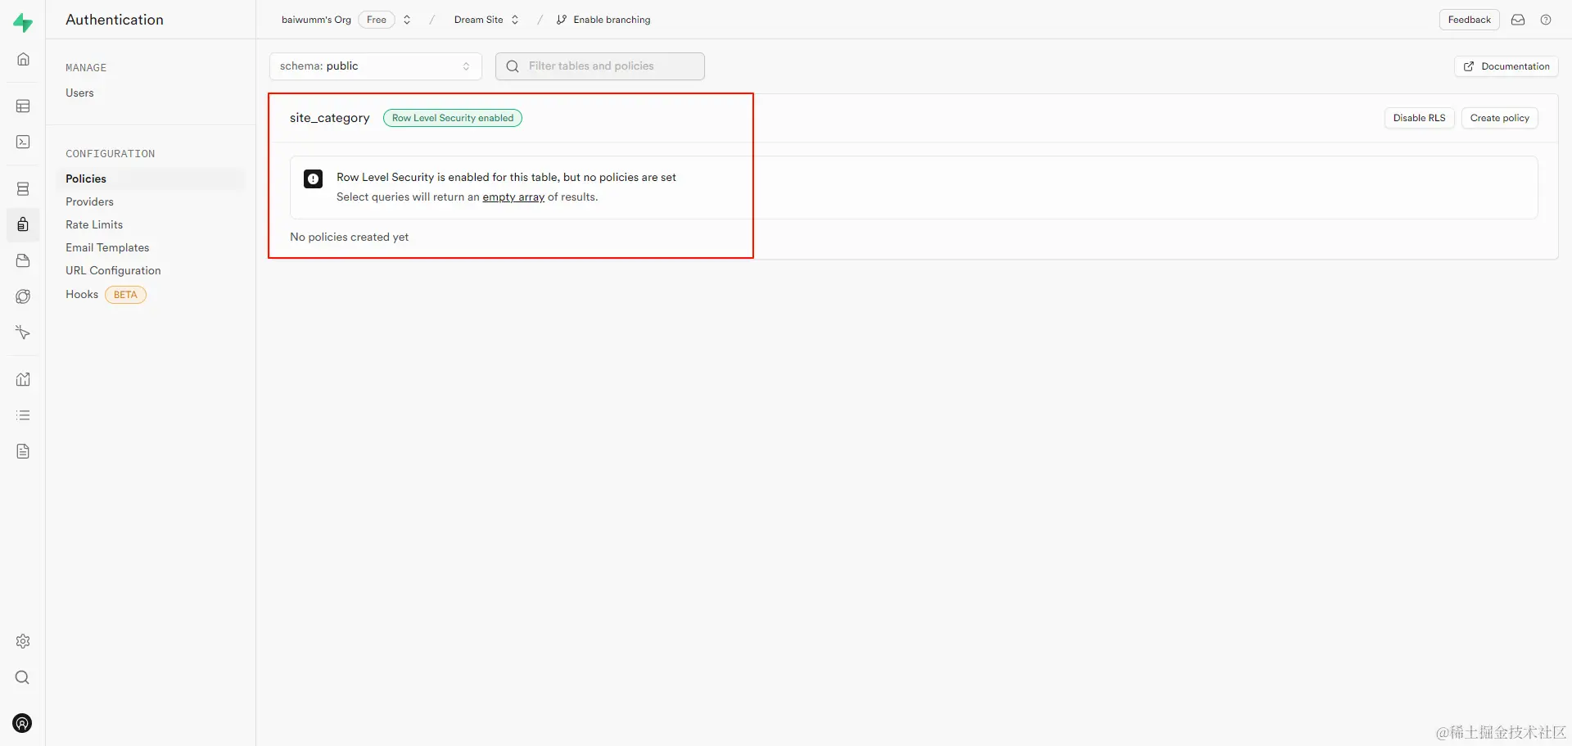
Task: Click Create policy button
Action: [1499, 118]
